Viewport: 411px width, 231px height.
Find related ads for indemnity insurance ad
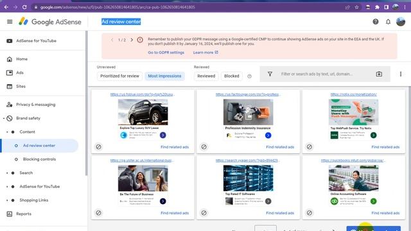point(280,147)
